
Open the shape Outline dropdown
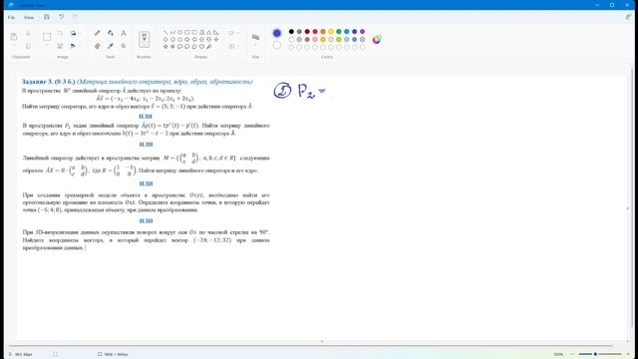(233, 33)
